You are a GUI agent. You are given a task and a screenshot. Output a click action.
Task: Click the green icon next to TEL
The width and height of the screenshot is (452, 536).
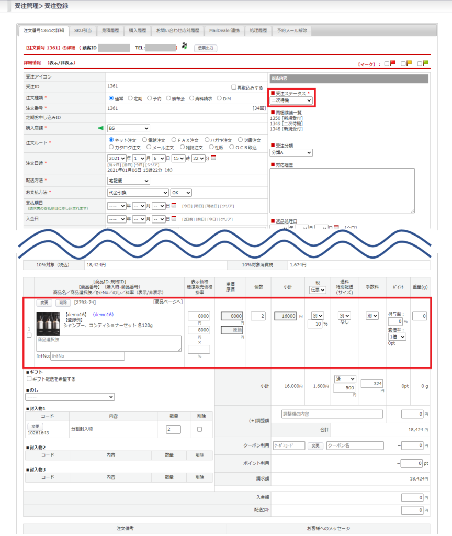pyautogui.click(x=184, y=47)
